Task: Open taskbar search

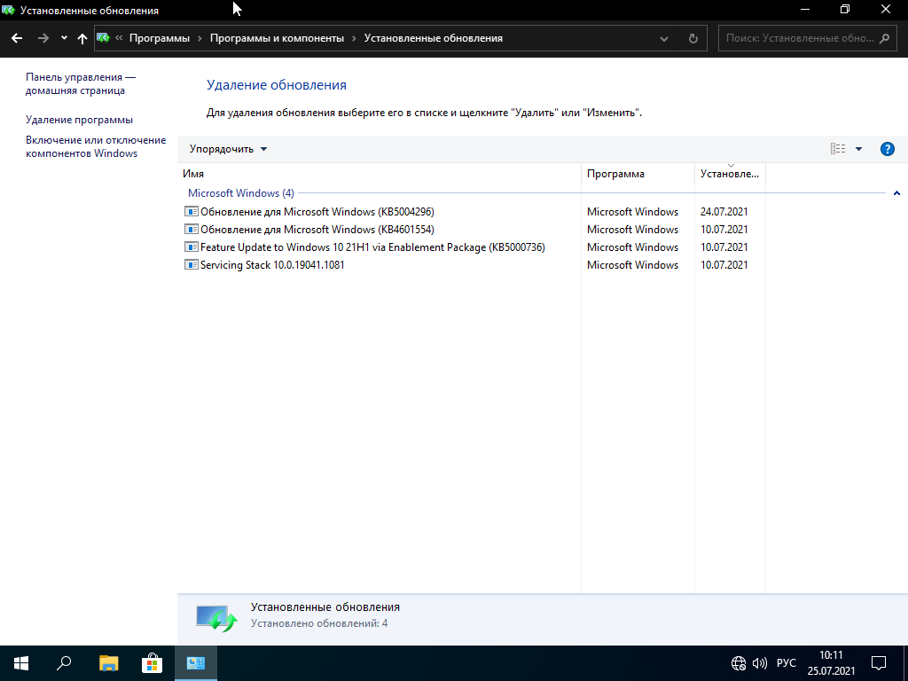Action: pos(64,663)
